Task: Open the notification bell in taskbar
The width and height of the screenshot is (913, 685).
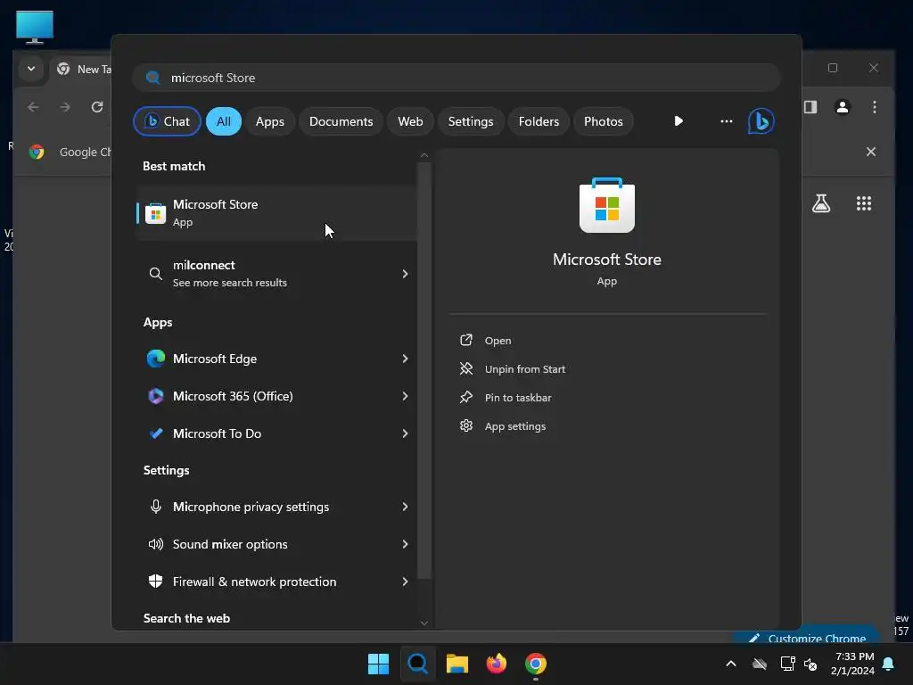Action: point(889,664)
